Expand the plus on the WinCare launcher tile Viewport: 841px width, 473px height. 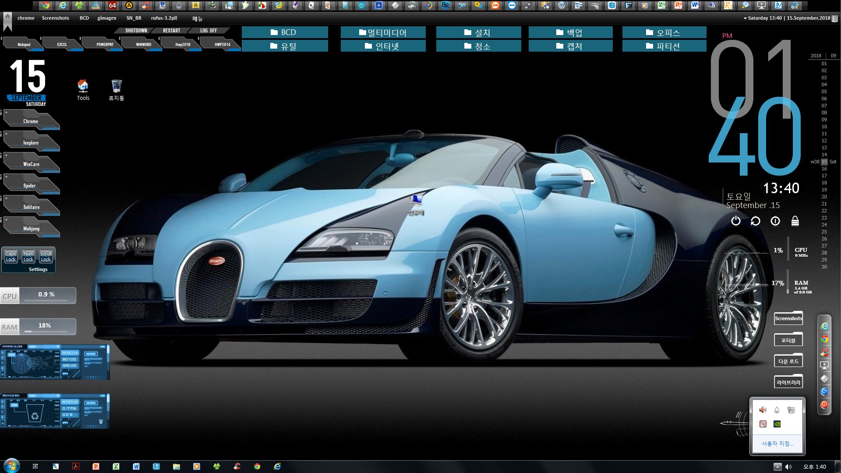coord(6,155)
